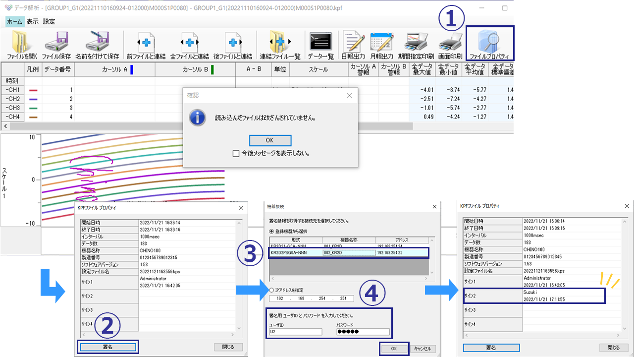The height and width of the screenshot is (357, 634).
Task: Click the CH3 green legend color
Action: point(34,108)
